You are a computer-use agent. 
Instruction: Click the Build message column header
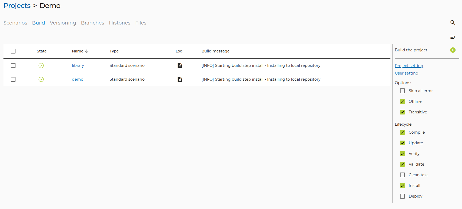216,51
